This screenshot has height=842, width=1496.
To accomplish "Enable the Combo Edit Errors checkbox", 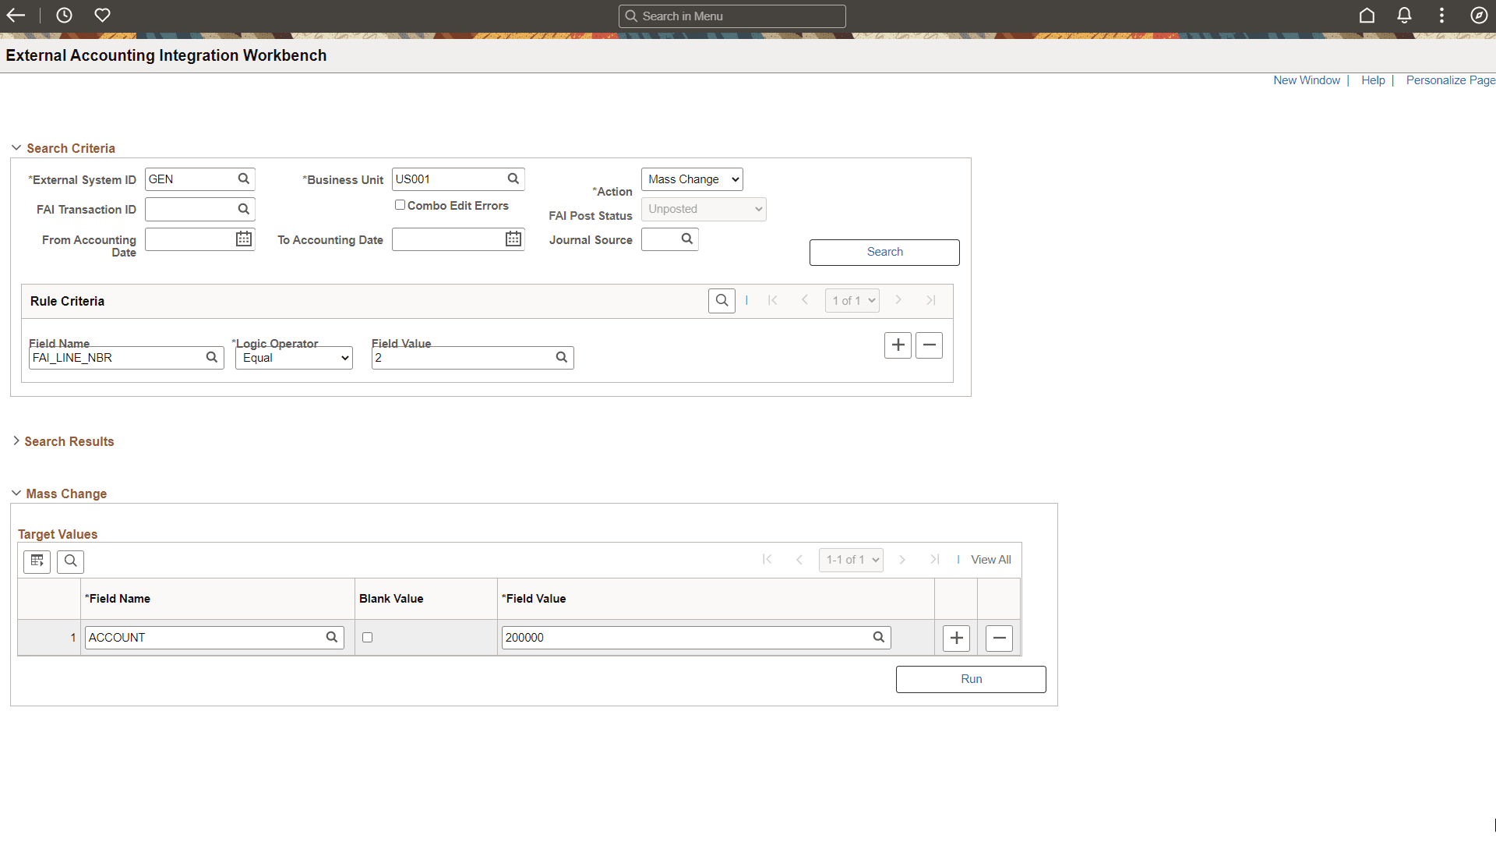I will [400, 204].
